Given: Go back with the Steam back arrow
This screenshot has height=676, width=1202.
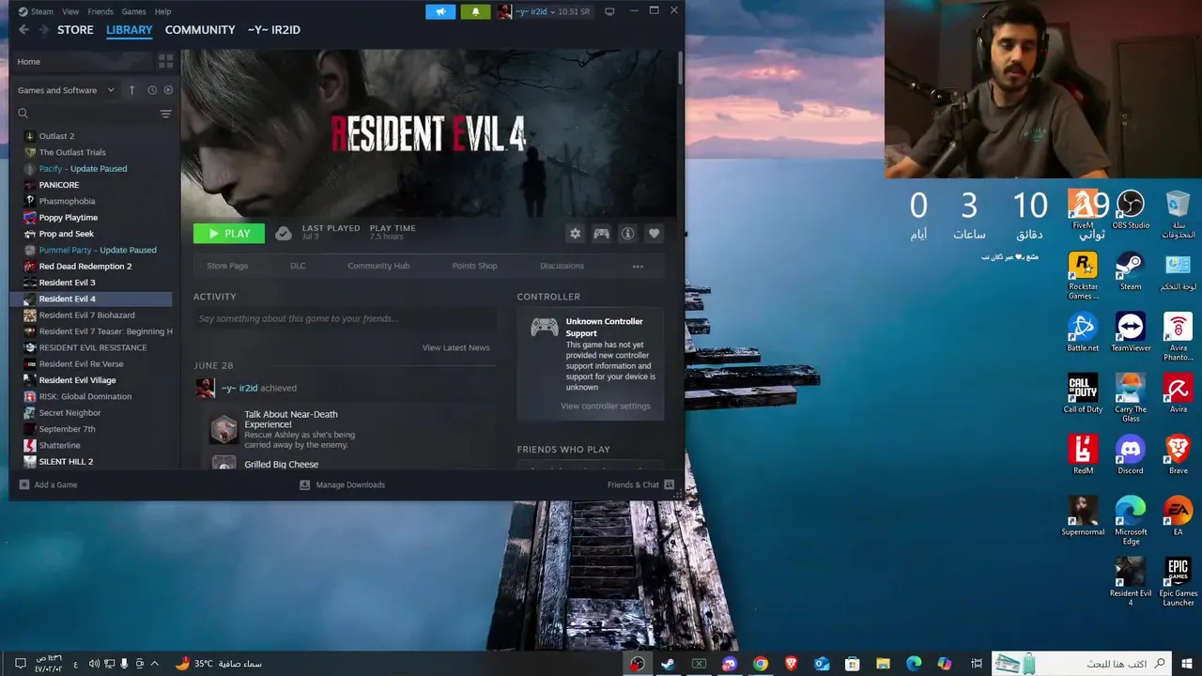Looking at the screenshot, I should pyautogui.click(x=23, y=30).
